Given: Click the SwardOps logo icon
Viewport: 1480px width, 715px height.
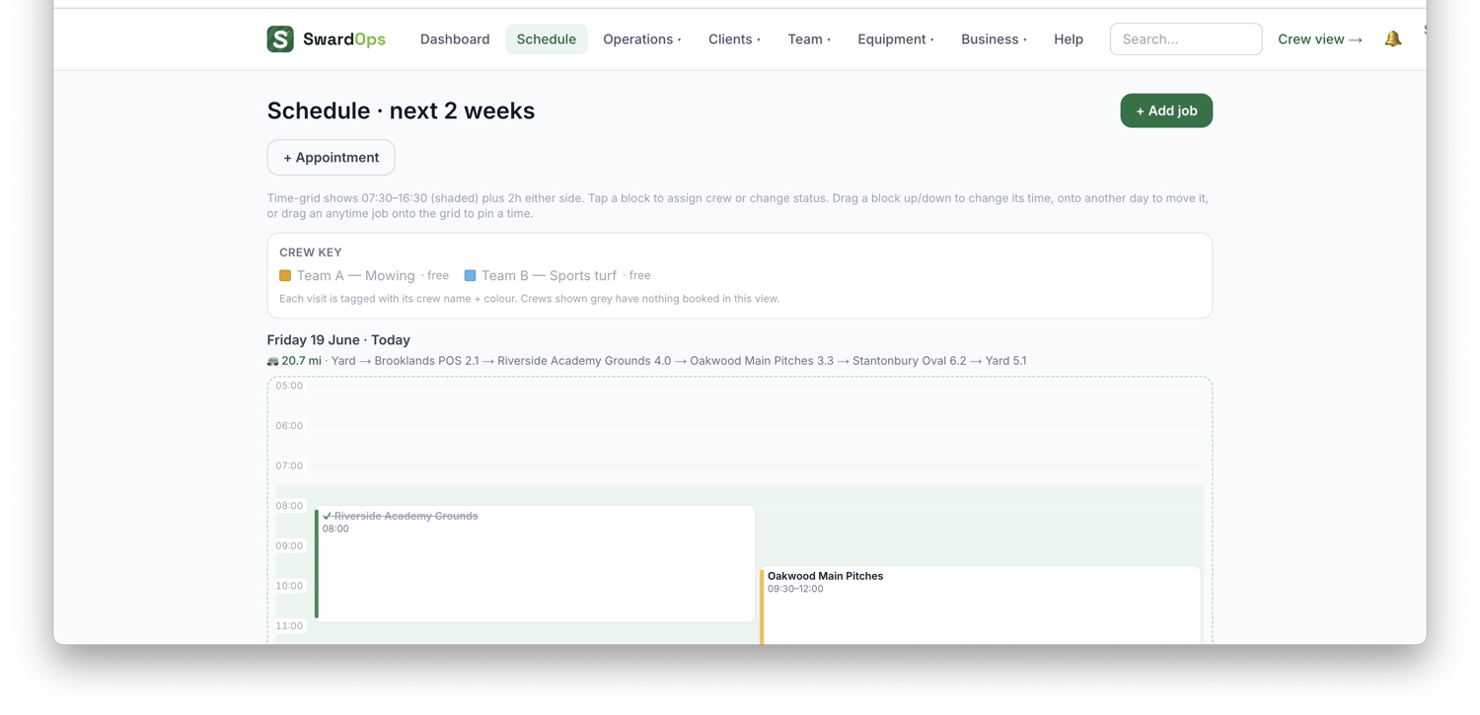Looking at the screenshot, I should pos(280,39).
